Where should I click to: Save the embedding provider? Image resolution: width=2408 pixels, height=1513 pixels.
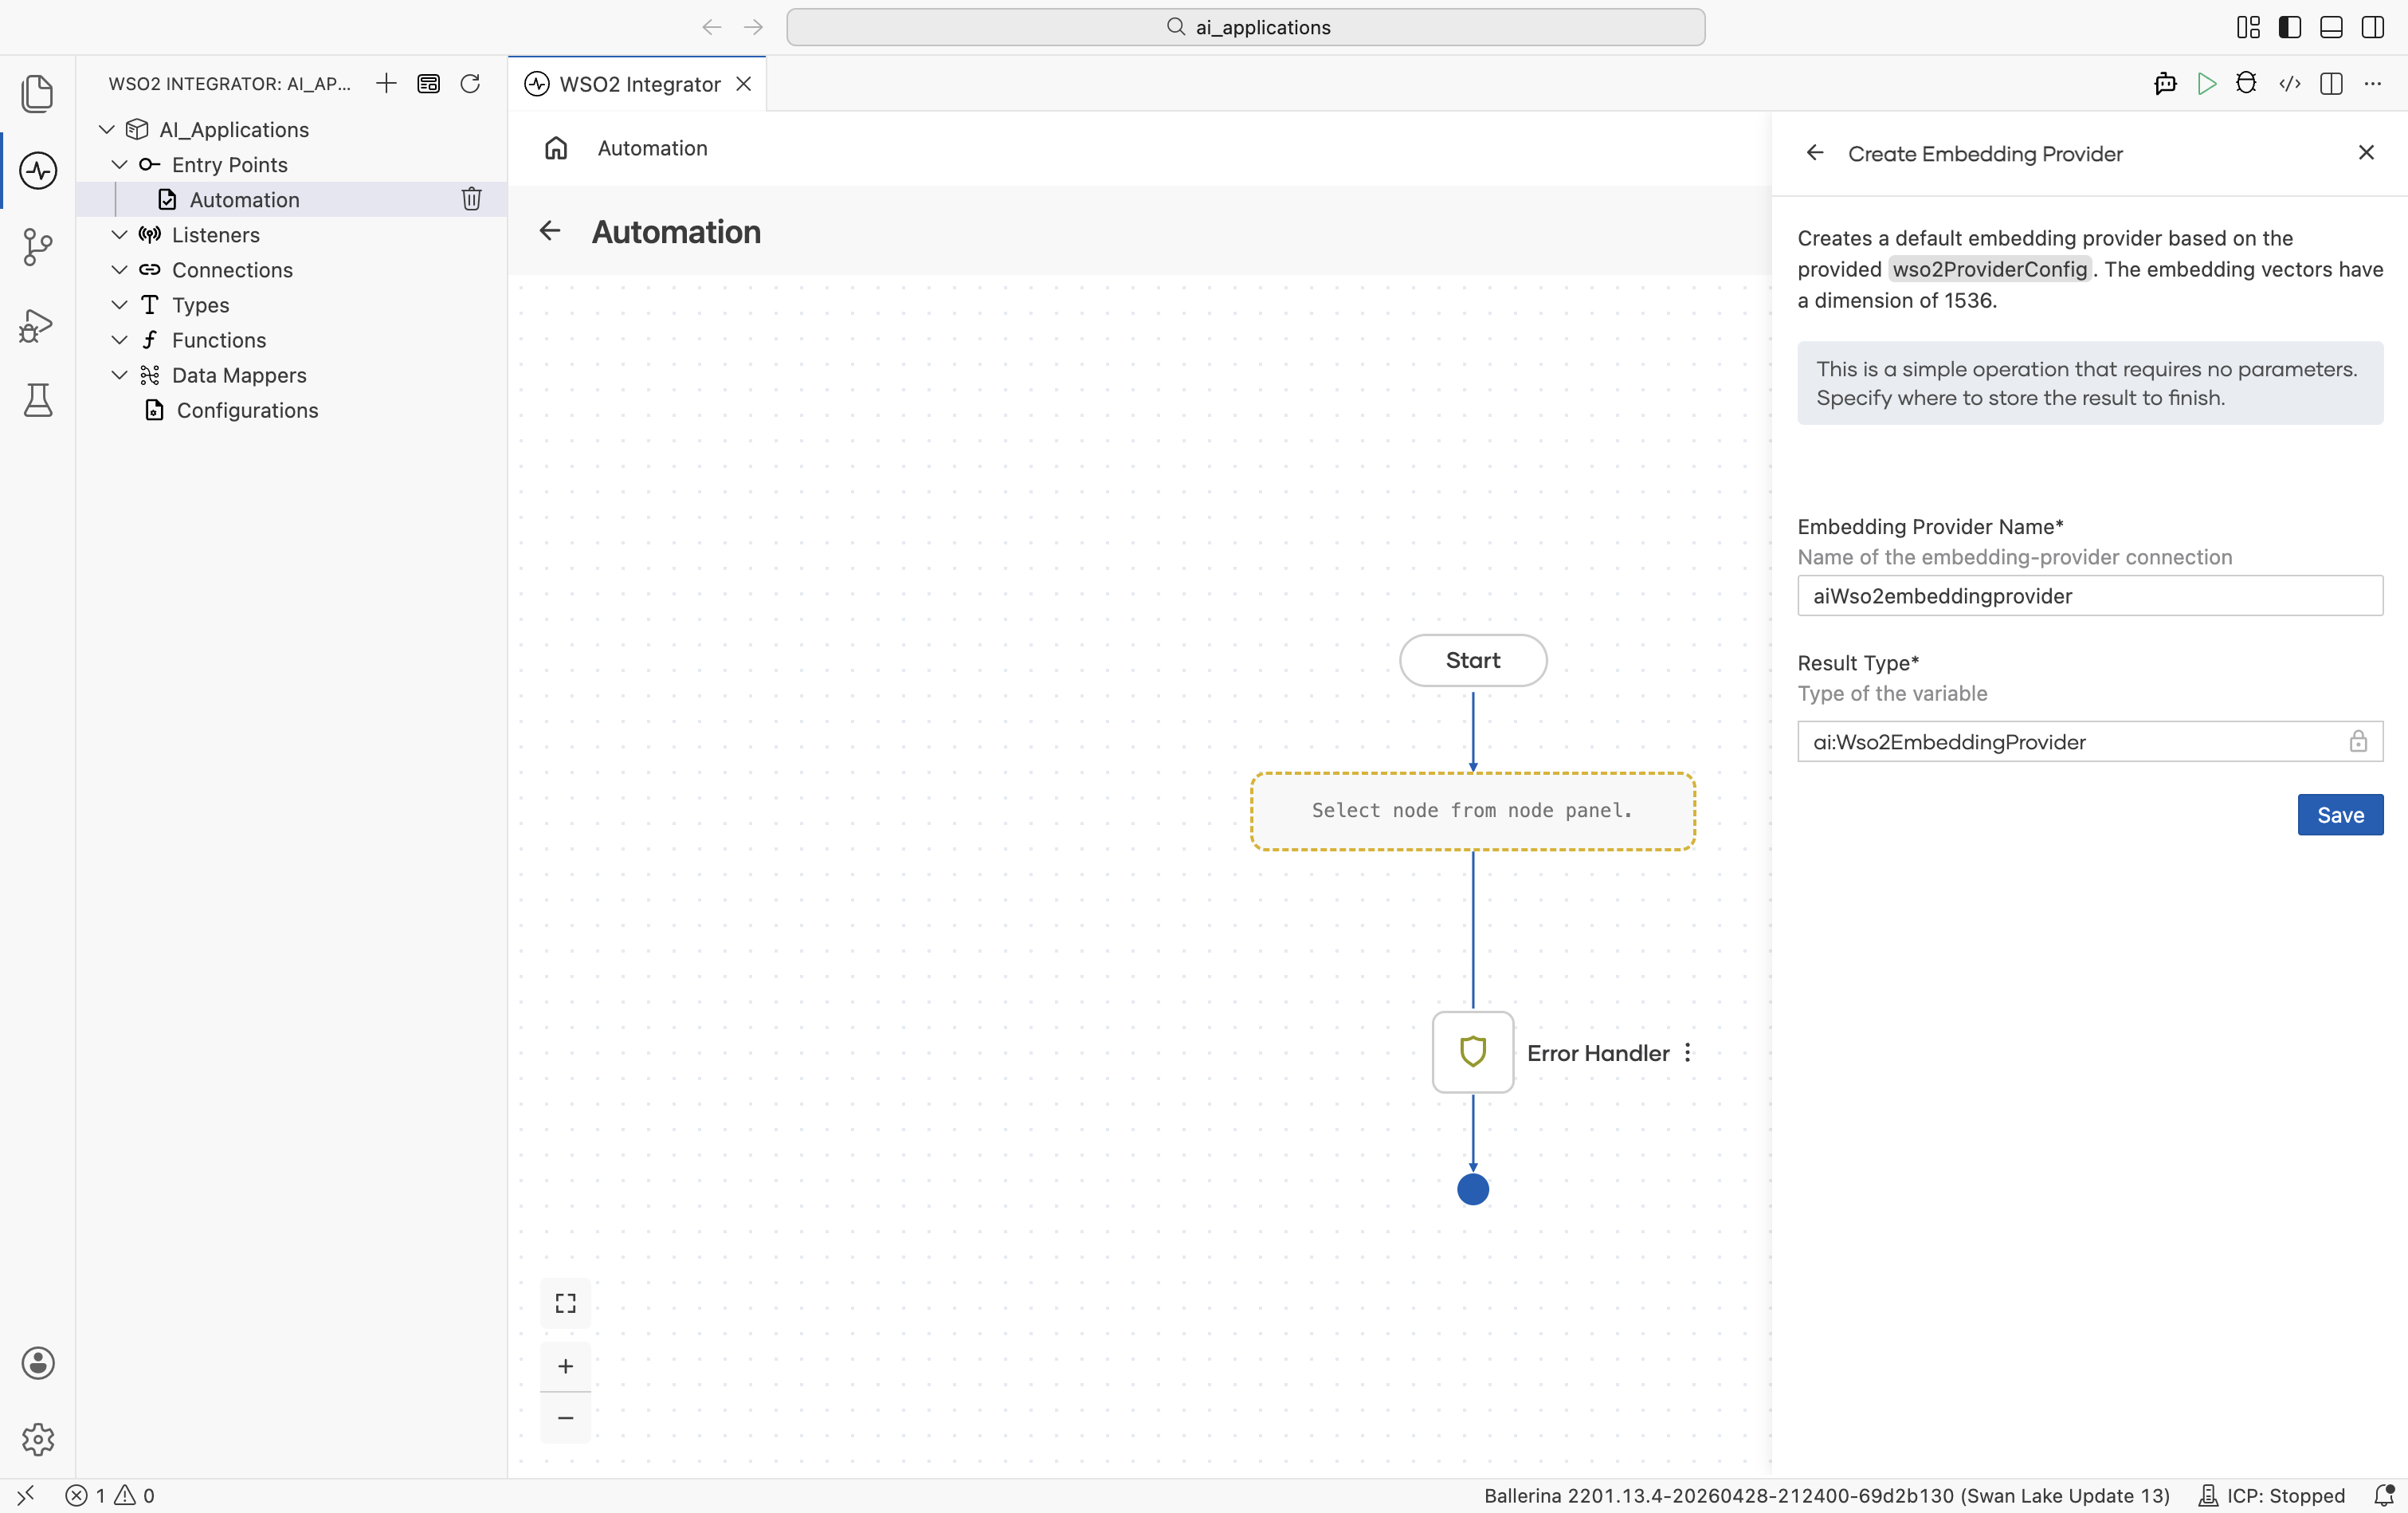pos(2340,815)
